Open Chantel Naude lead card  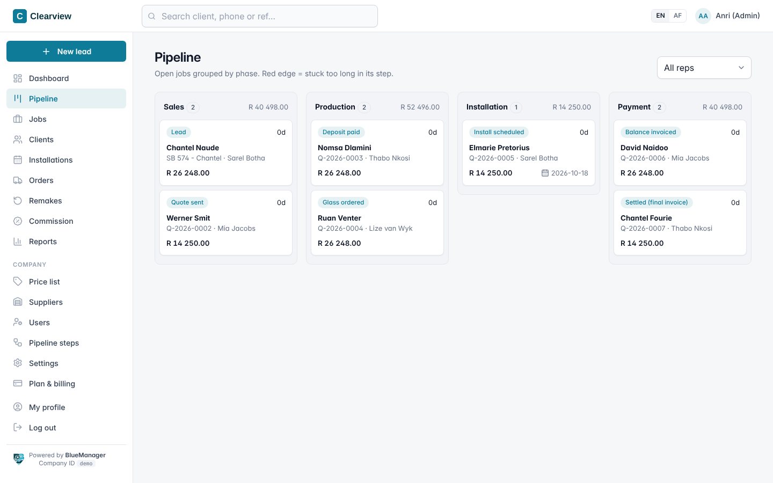point(226,153)
